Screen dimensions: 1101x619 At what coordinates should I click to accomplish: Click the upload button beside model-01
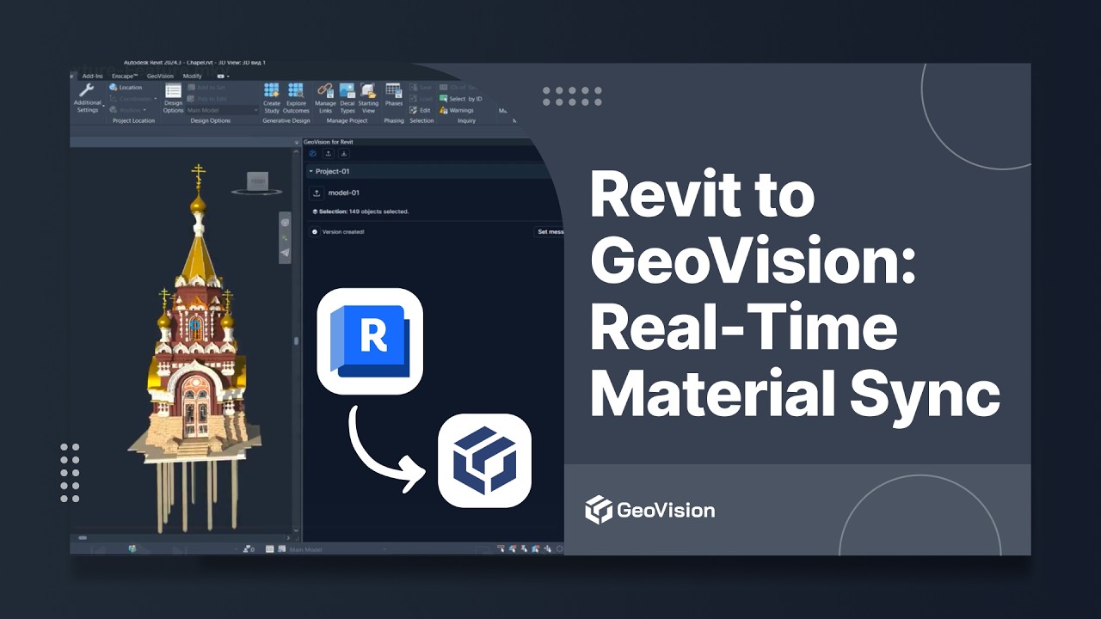(x=317, y=193)
